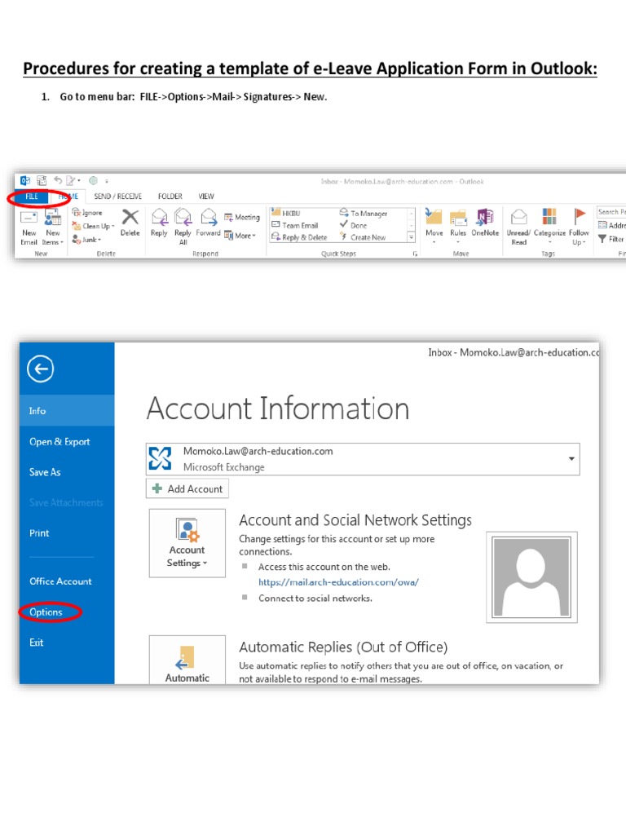Reply to the message
626x835 pixels.
159,223
